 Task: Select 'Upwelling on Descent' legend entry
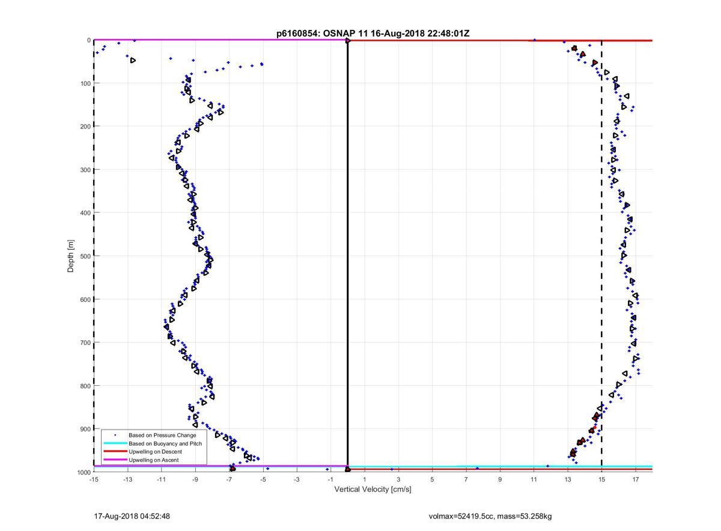pos(156,451)
